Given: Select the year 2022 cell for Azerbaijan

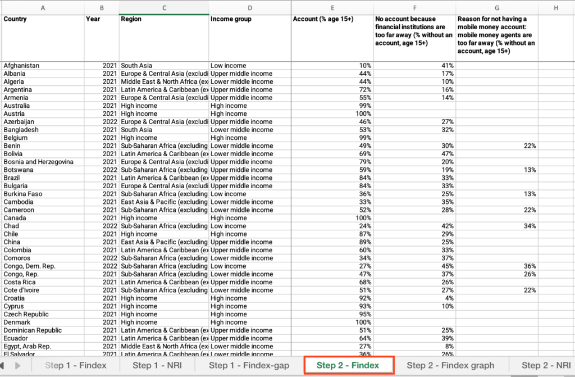Looking at the screenshot, I should tap(102, 122).
